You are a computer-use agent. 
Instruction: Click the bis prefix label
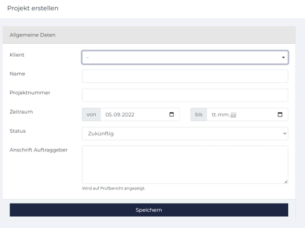pyautogui.click(x=199, y=115)
